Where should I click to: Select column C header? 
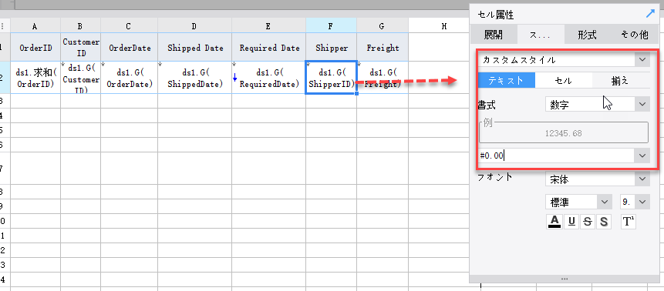(x=129, y=26)
